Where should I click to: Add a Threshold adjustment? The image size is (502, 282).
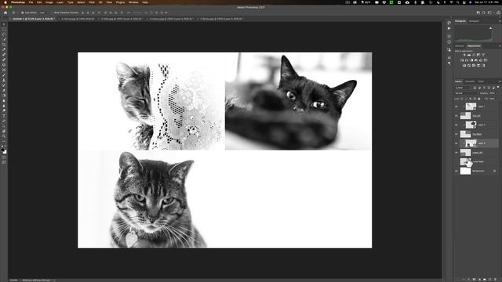click(474, 66)
